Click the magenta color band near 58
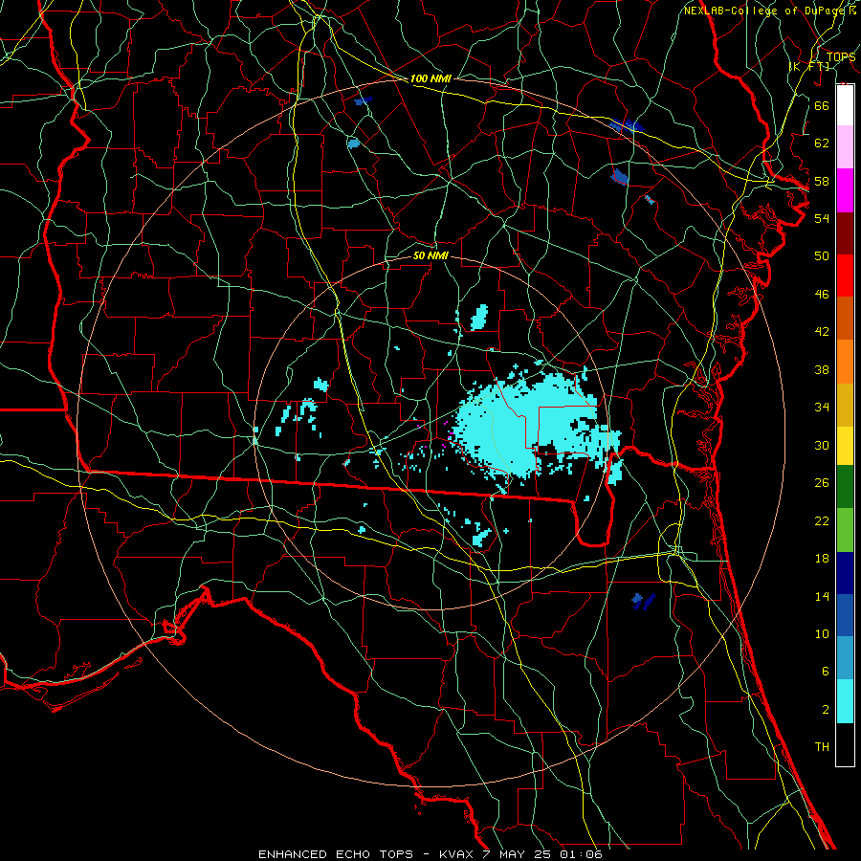The image size is (861, 861). coord(845,190)
